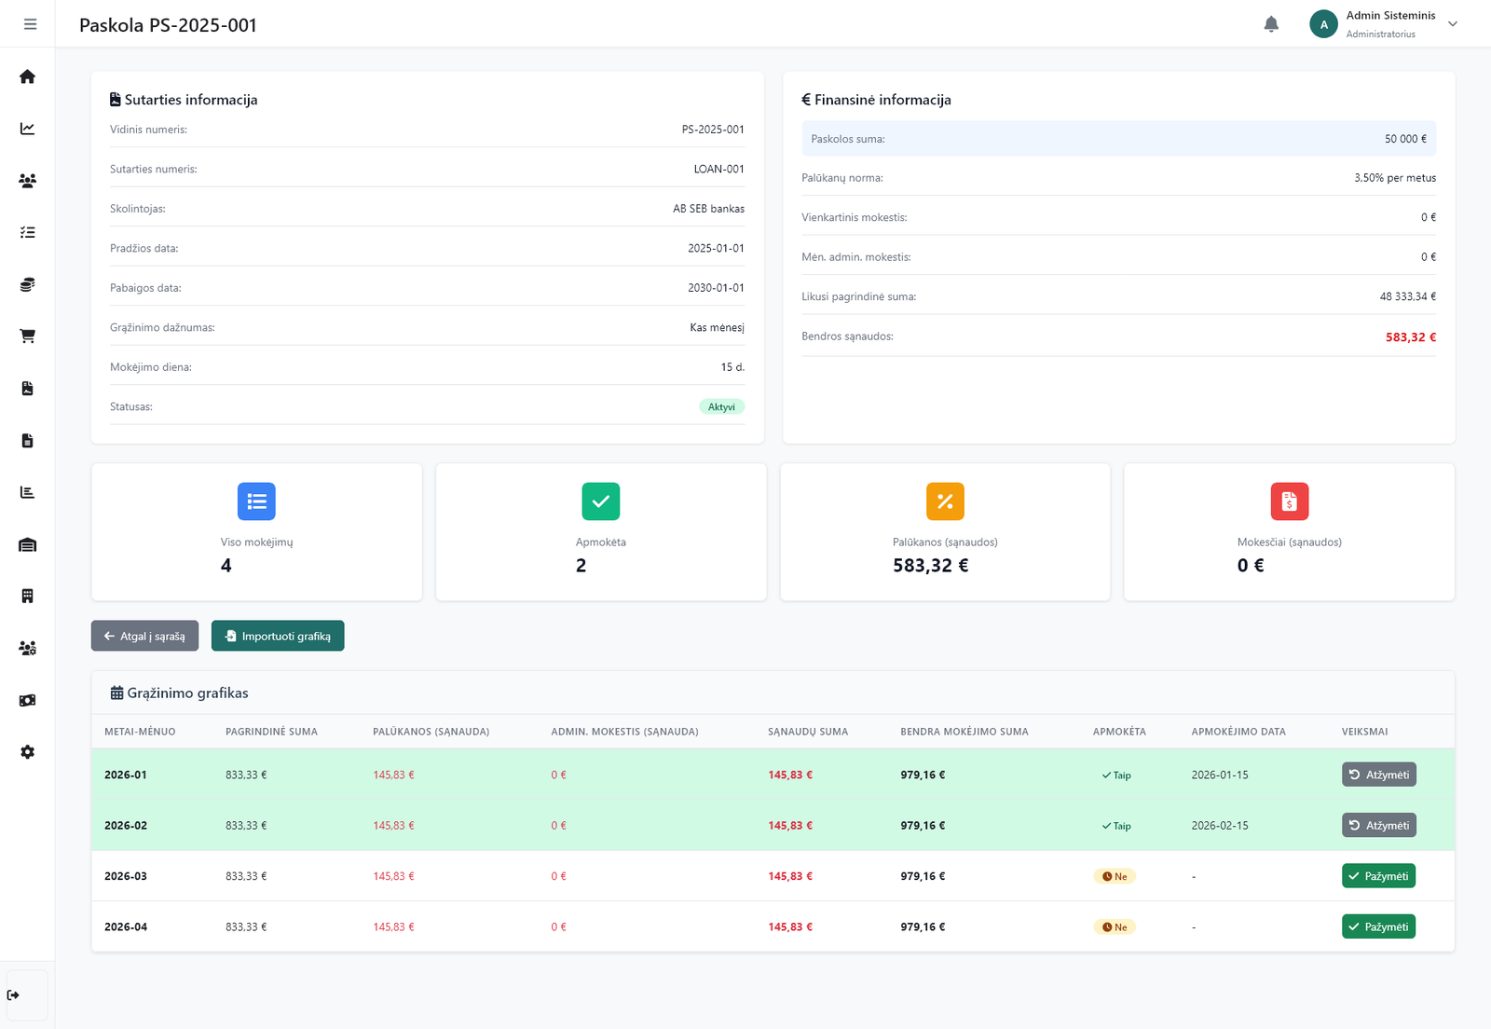Open the checklist sidebar menu item
The width and height of the screenshot is (1491, 1029).
(x=27, y=232)
